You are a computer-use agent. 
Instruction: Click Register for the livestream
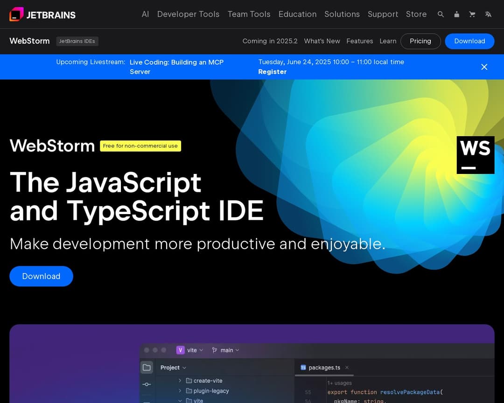[x=272, y=72]
